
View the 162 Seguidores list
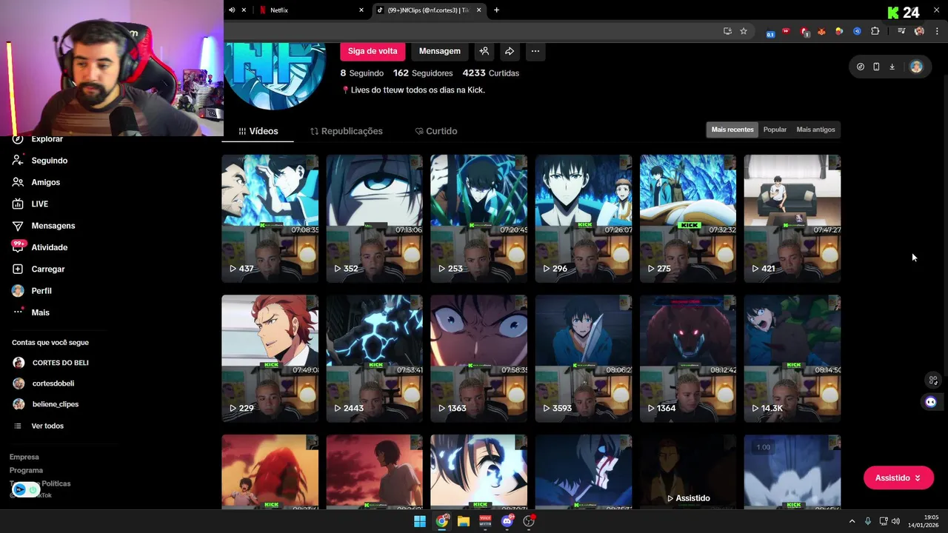coord(423,73)
